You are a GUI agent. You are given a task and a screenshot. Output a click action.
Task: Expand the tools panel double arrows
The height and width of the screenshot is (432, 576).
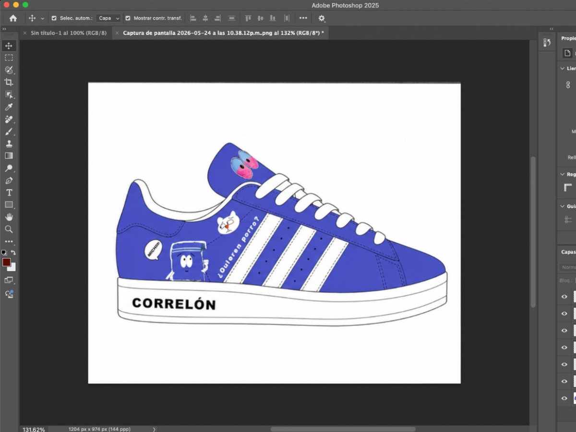4,29
